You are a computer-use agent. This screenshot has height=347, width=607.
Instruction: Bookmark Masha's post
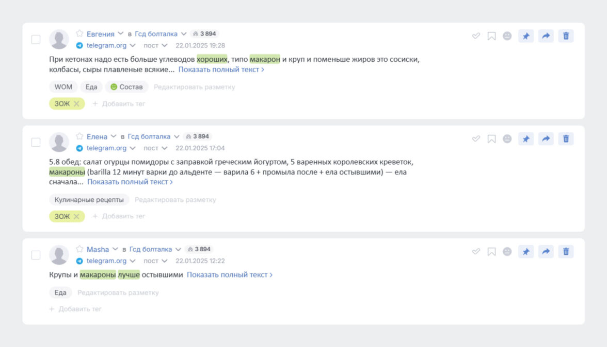click(x=491, y=251)
